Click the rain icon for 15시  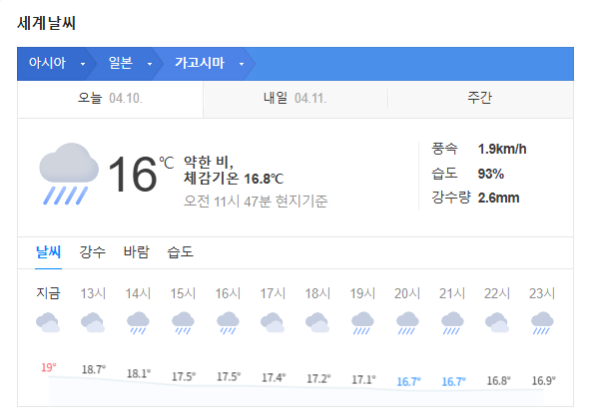pos(183,323)
